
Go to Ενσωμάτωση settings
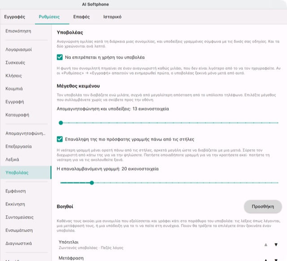click(26, 230)
